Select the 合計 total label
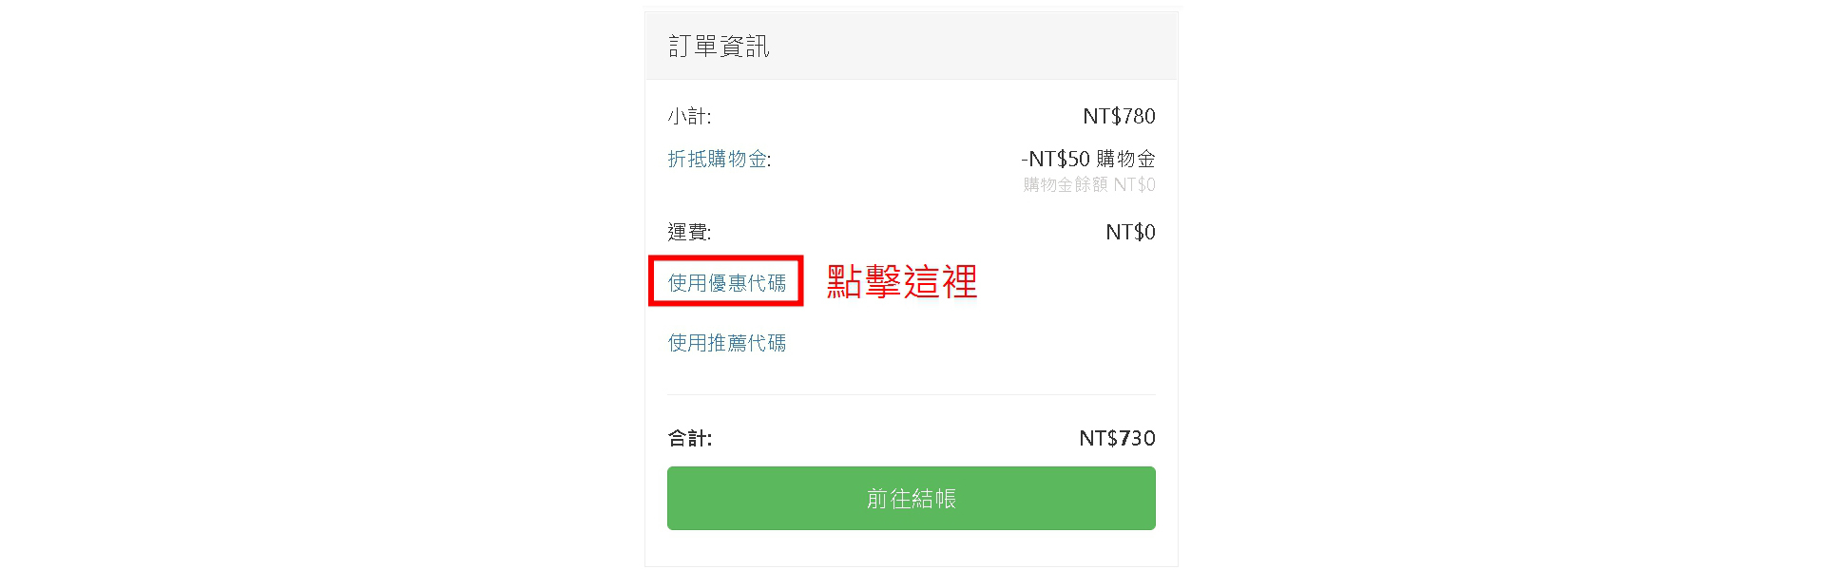The width and height of the screenshot is (1825, 570). coord(686,438)
